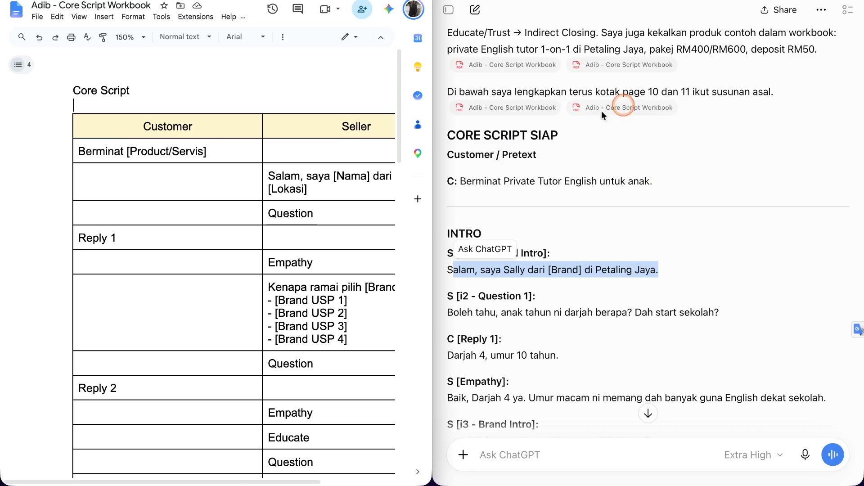Open the Insert menu

tap(104, 17)
